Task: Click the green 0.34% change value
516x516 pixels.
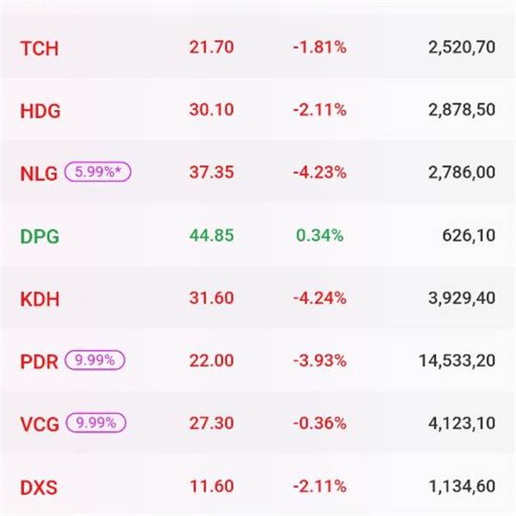Action: tap(319, 236)
